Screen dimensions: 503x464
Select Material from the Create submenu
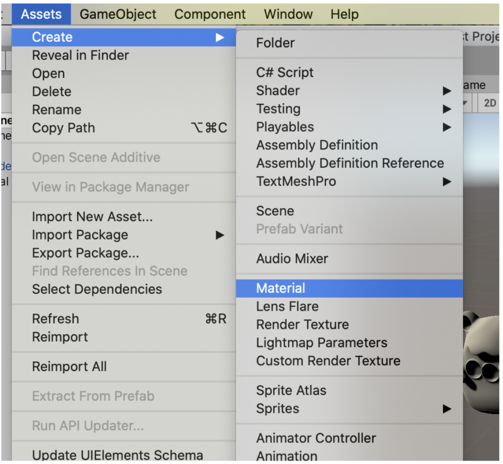(349, 288)
